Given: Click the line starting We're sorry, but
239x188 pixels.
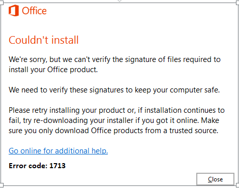Looking at the screenshot, I should click(114, 59).
